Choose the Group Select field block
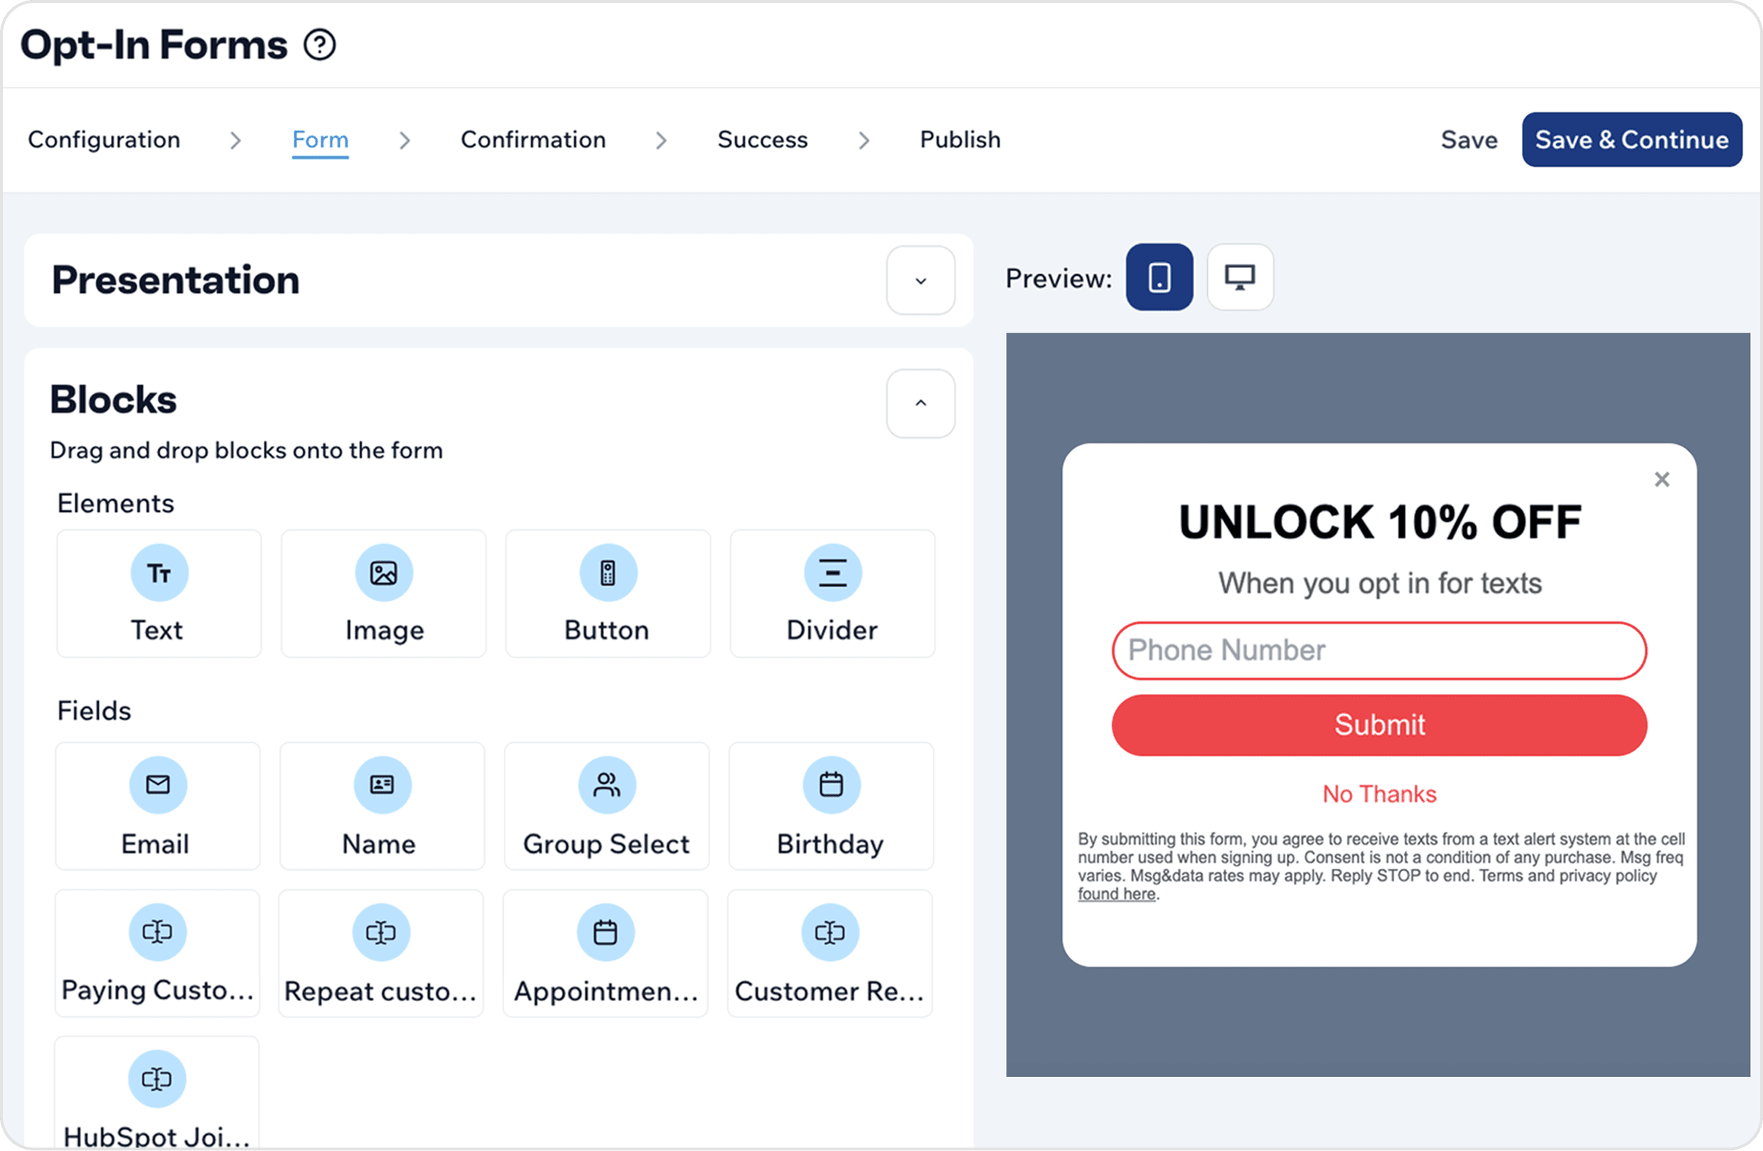 click(606, 806)
